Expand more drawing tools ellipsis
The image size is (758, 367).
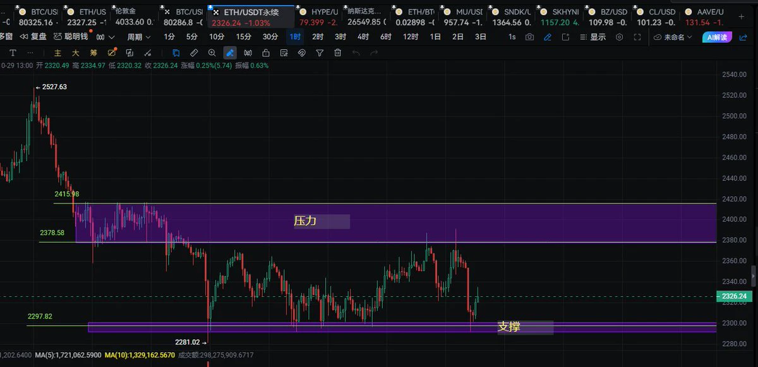31,53
